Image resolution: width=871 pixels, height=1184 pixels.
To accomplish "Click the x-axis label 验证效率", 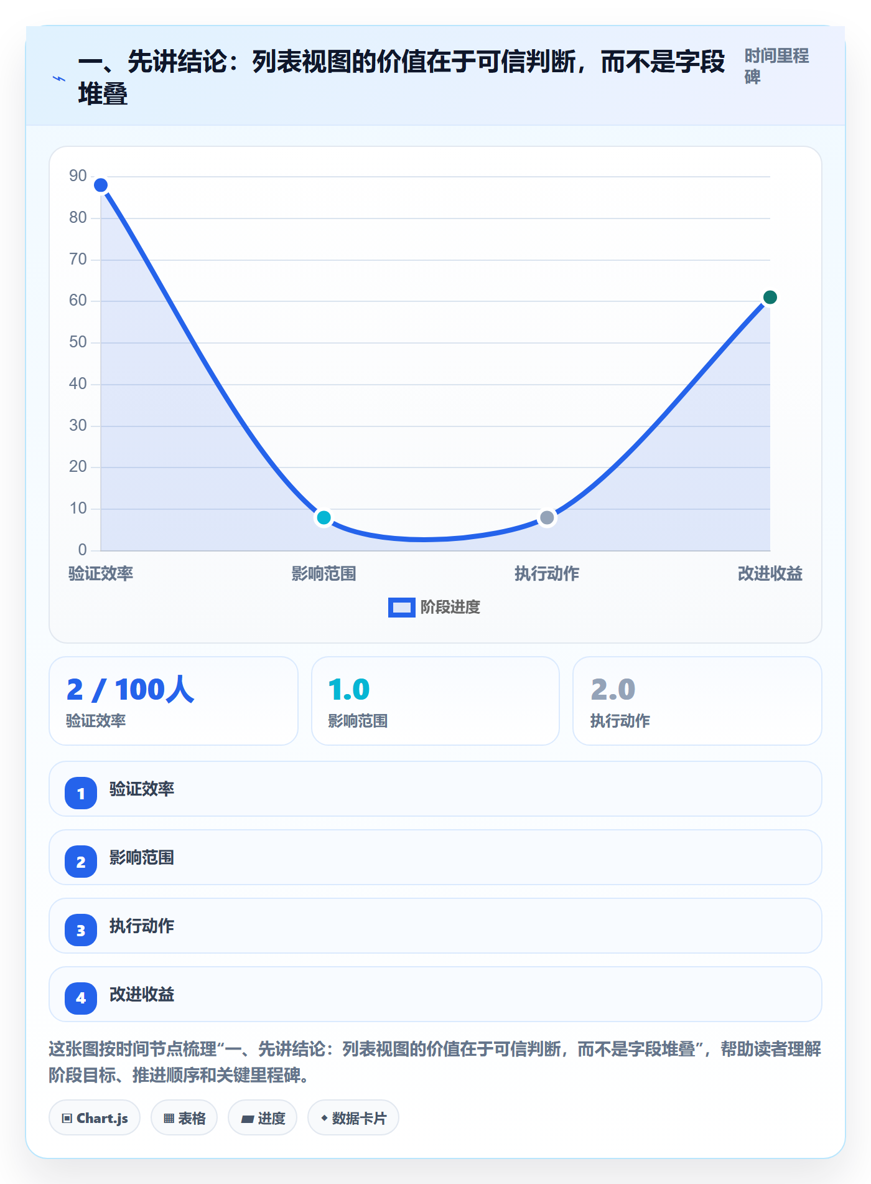I will [101, 573].
